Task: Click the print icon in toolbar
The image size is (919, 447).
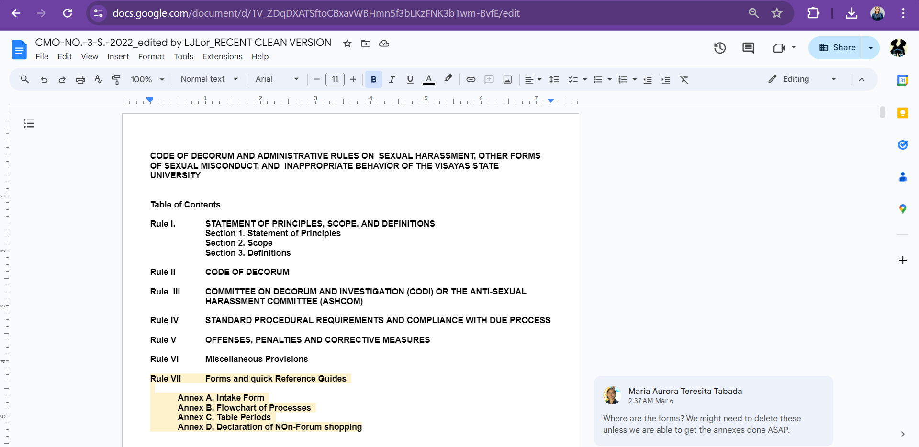Action: click(x=80, y=79)
